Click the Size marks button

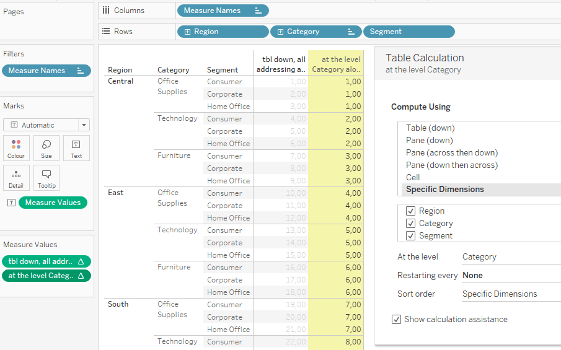46,148
